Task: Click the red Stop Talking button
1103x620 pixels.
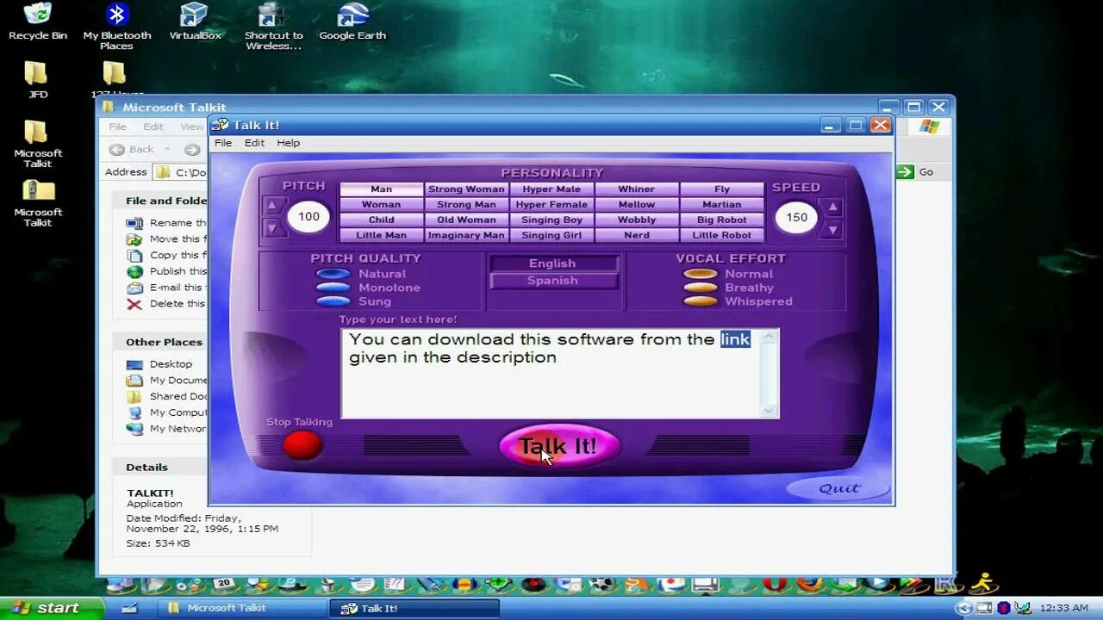Action: [x=302, y=445]
